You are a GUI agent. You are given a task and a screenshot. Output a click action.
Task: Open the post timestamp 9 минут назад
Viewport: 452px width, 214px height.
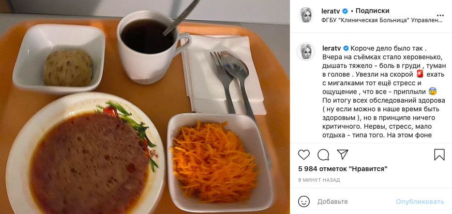[x=319, y=180]
